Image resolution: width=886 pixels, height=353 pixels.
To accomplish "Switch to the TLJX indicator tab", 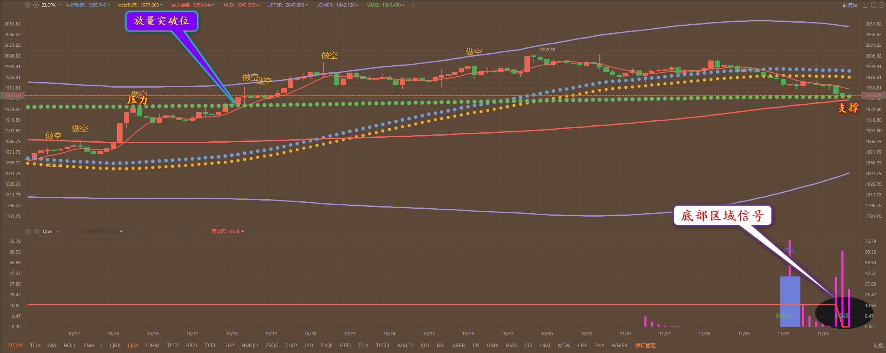I will click(x=35, y=346).
